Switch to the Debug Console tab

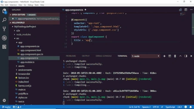(104, 56)
